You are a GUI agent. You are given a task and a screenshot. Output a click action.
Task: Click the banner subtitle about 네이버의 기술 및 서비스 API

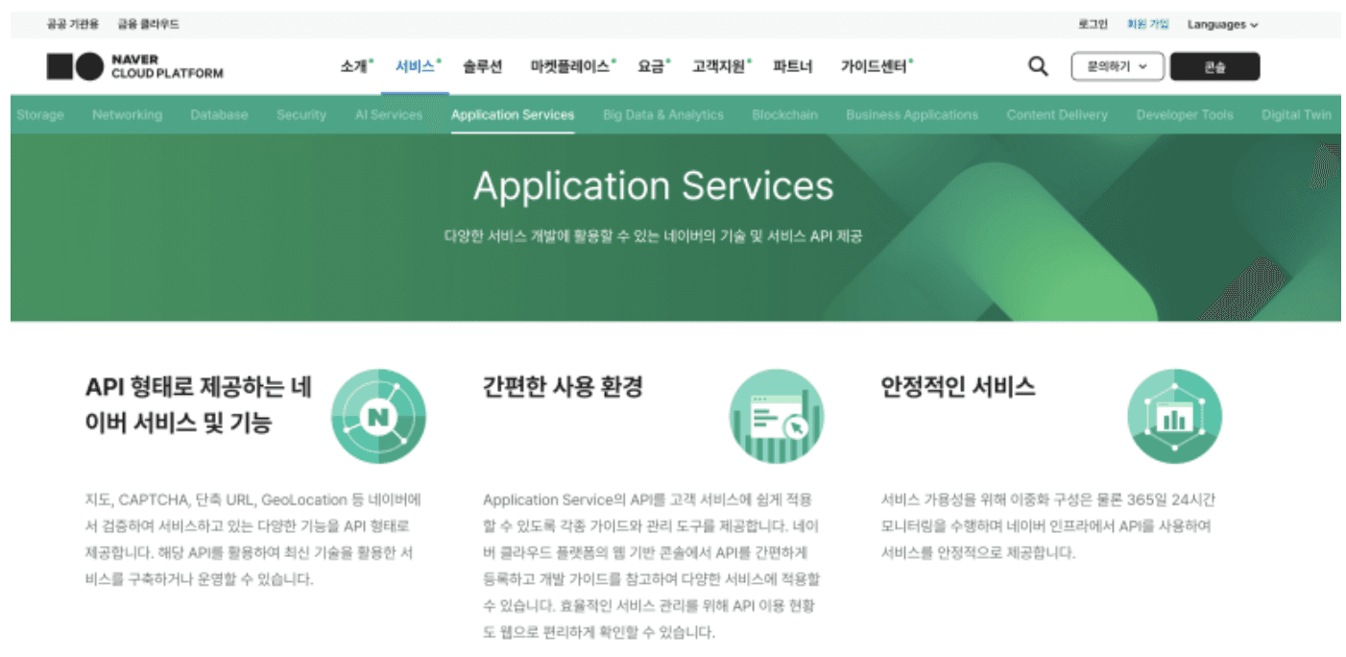654,235
